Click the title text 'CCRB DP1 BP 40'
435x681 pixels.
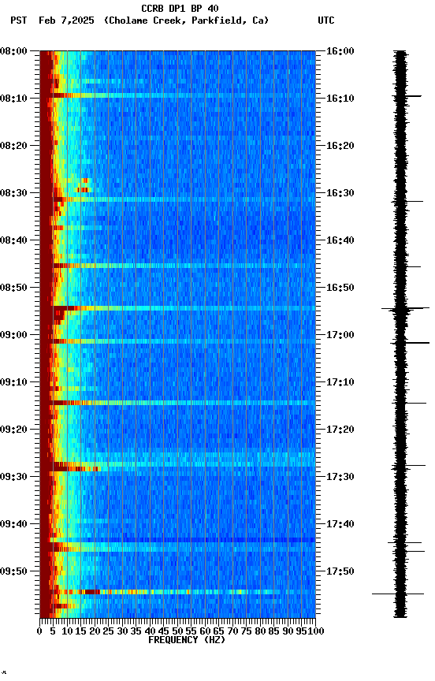pos(180,8)
